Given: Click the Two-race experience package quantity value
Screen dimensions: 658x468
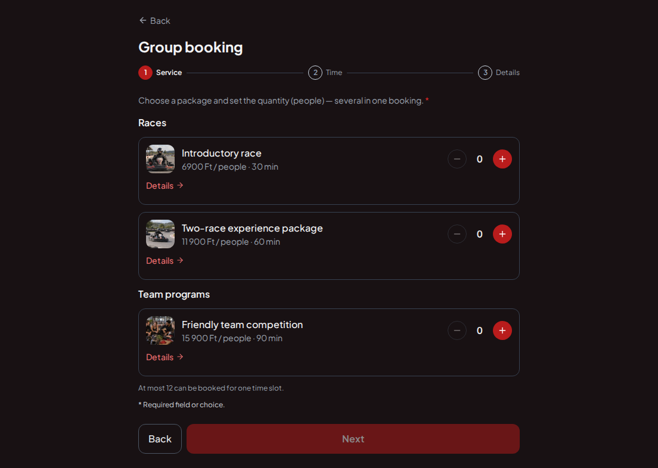Looking at the screenshot, I should click(479, 234).
